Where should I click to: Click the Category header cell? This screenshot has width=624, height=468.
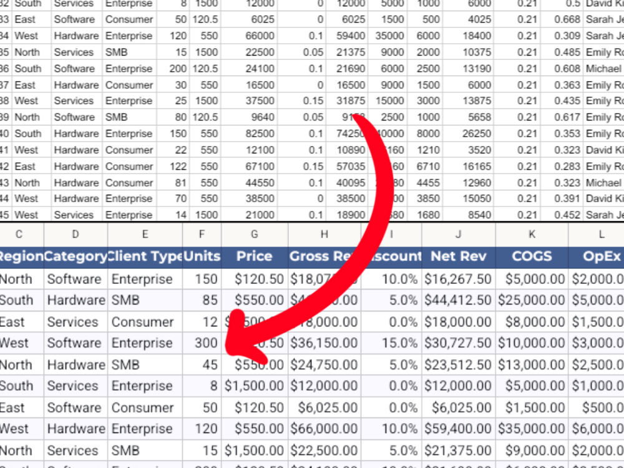point(76,256)
